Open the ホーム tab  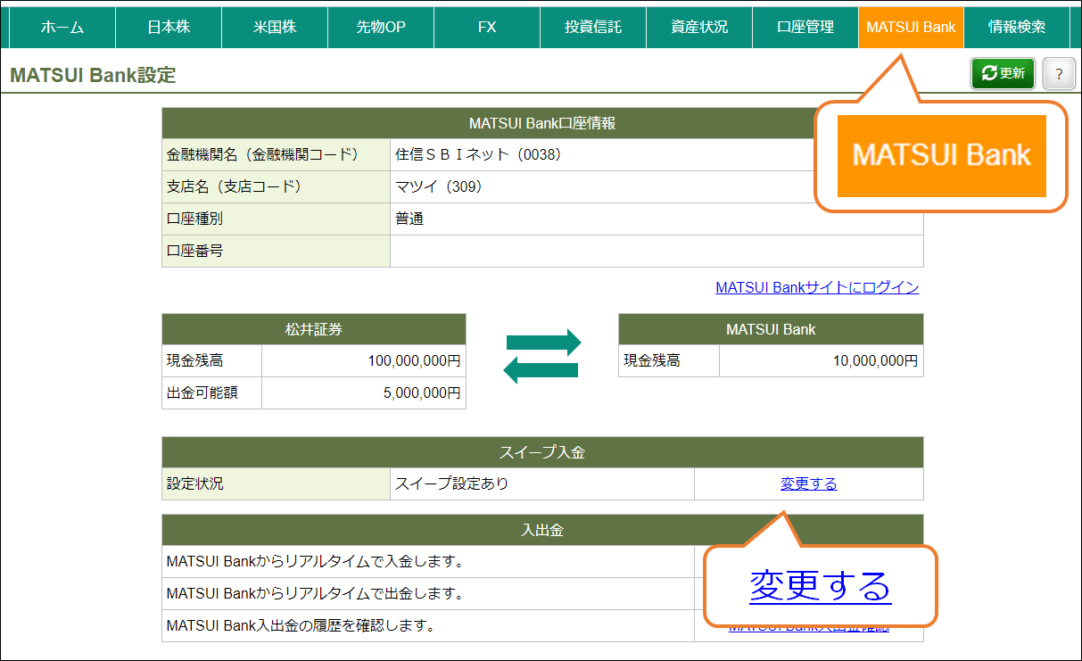[62, 27]
